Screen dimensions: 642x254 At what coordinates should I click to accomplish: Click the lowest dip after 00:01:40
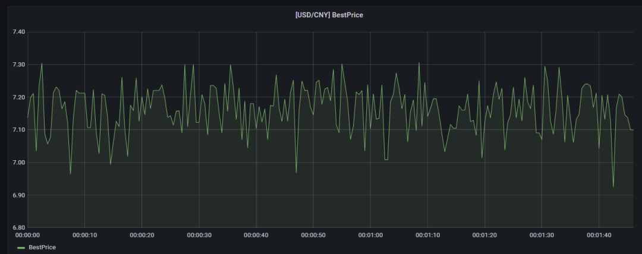(613, 186)
